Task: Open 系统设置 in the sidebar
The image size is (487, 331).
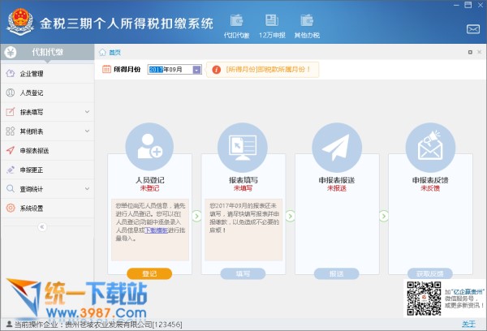Action: click(x=32, y=208)
